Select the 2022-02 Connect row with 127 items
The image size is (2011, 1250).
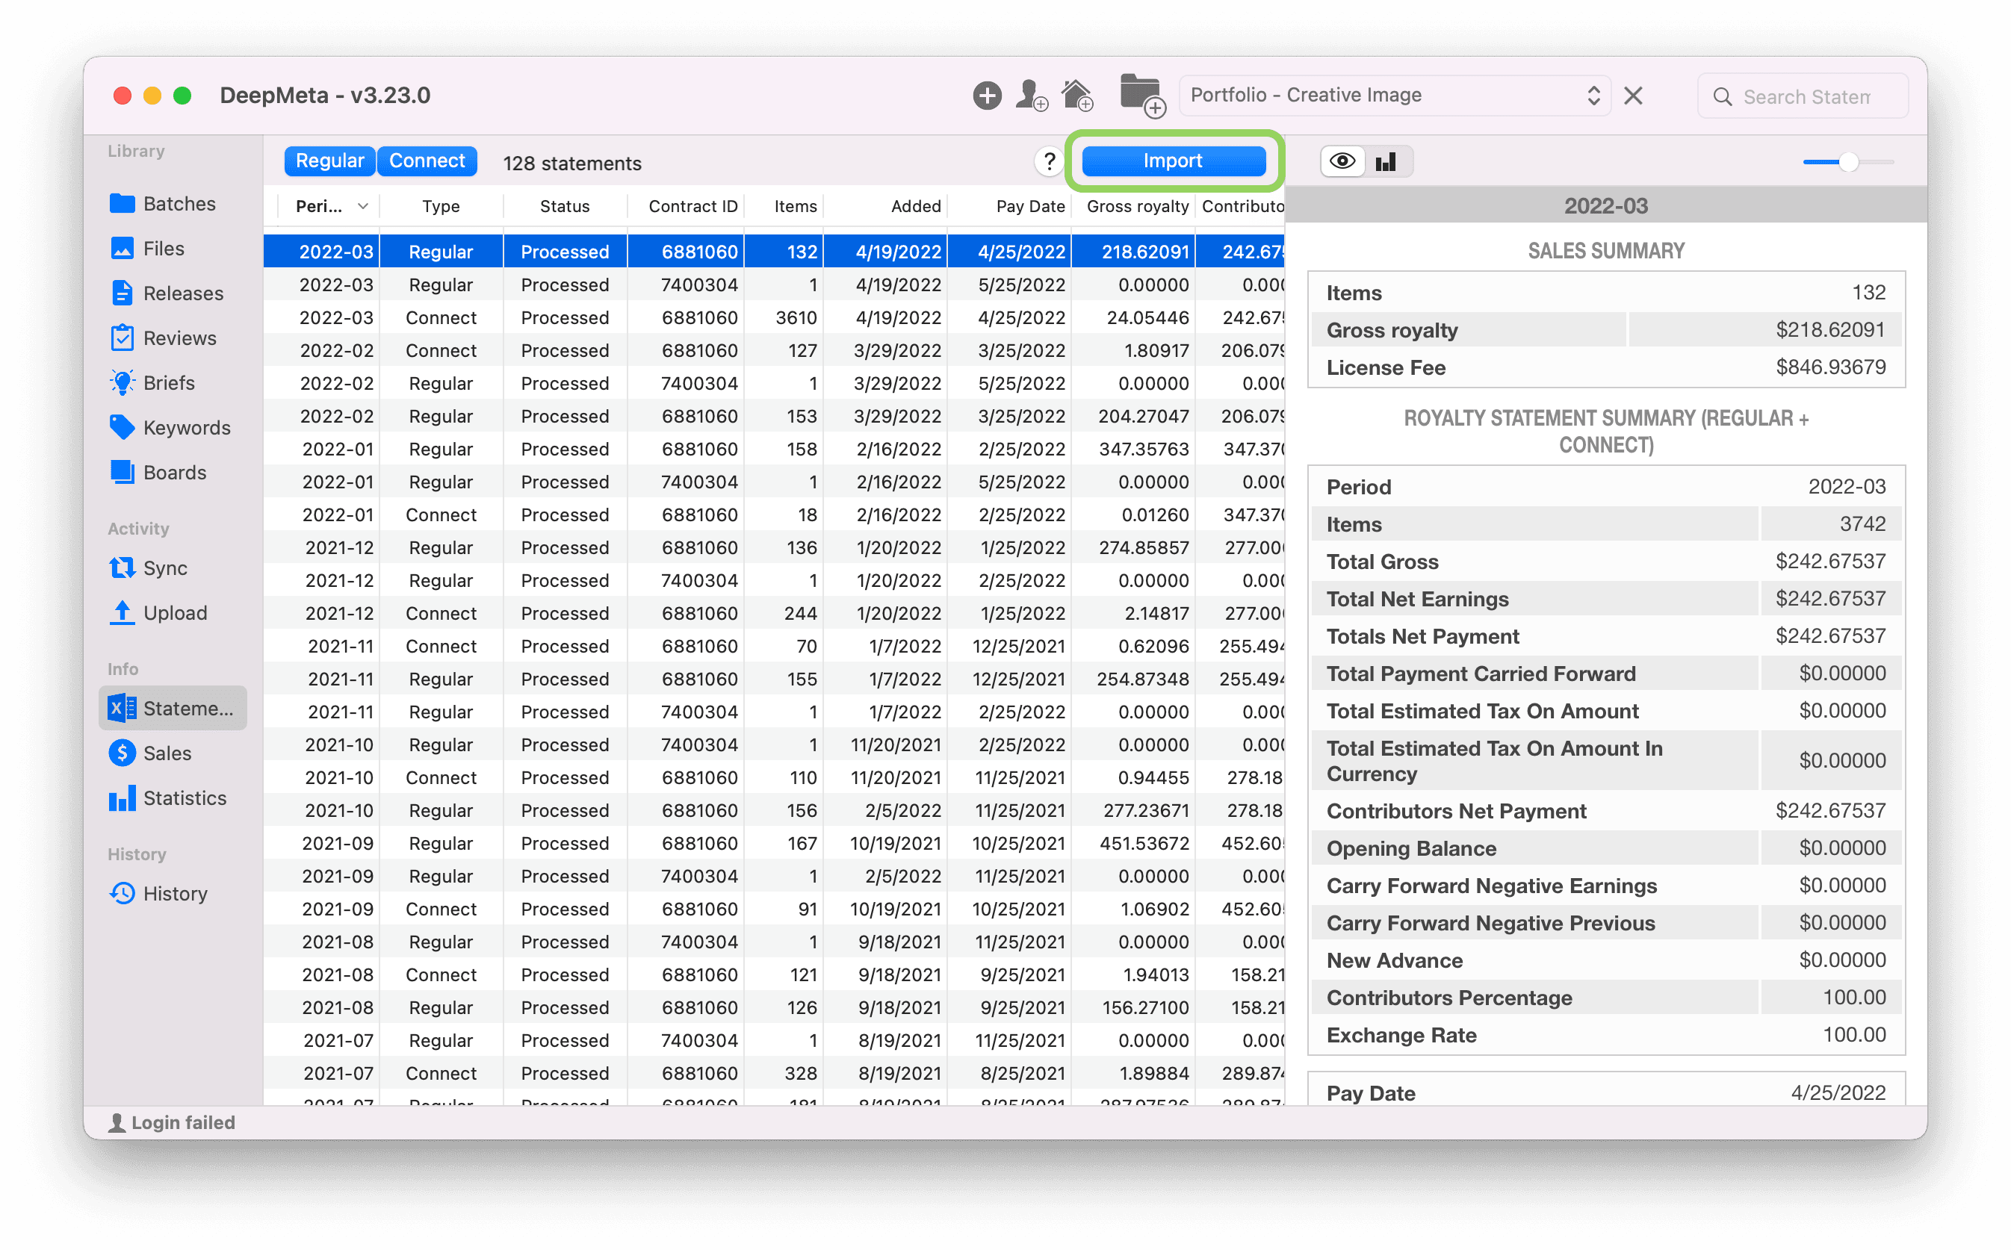pyautogui.click(x=774, y=350)
